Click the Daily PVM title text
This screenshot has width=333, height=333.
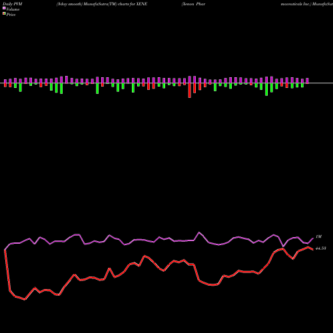pos(13,4)
